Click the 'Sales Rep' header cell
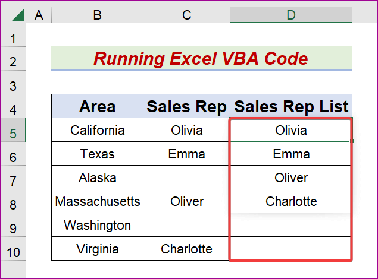 (x=186, y=106)
